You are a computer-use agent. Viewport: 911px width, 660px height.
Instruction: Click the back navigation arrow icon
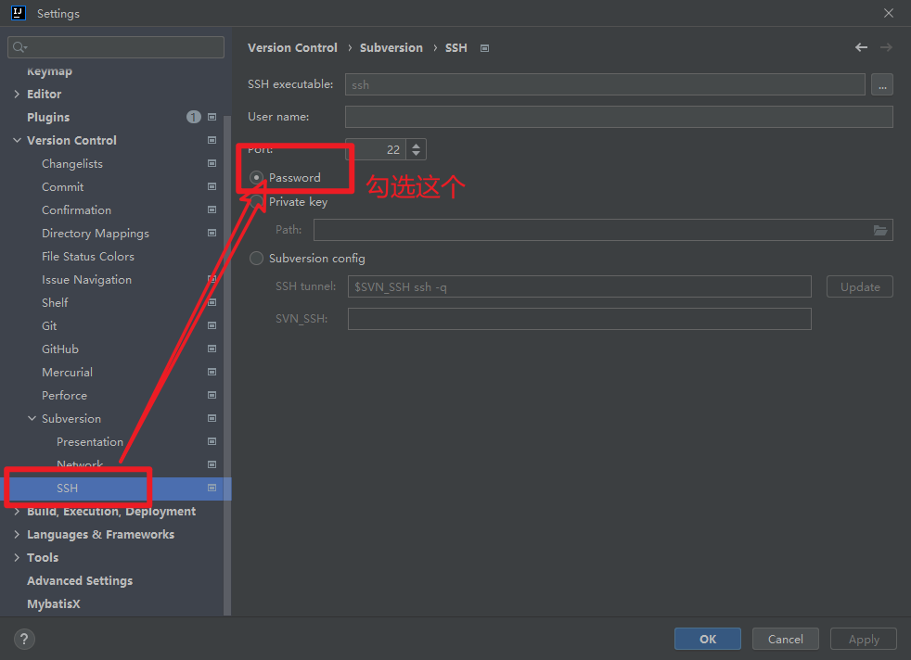tap(861, 47)
